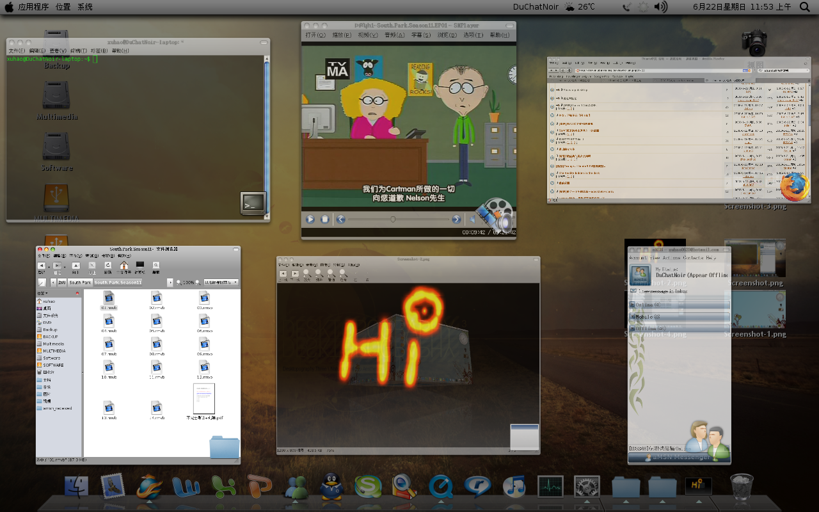Open 位置 menu in top panel
Viewport: 819px width, 512px height.
(x=63, y=7)
